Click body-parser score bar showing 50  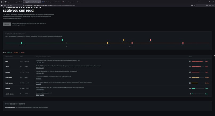pyautogui.click(x=198, y=83)
